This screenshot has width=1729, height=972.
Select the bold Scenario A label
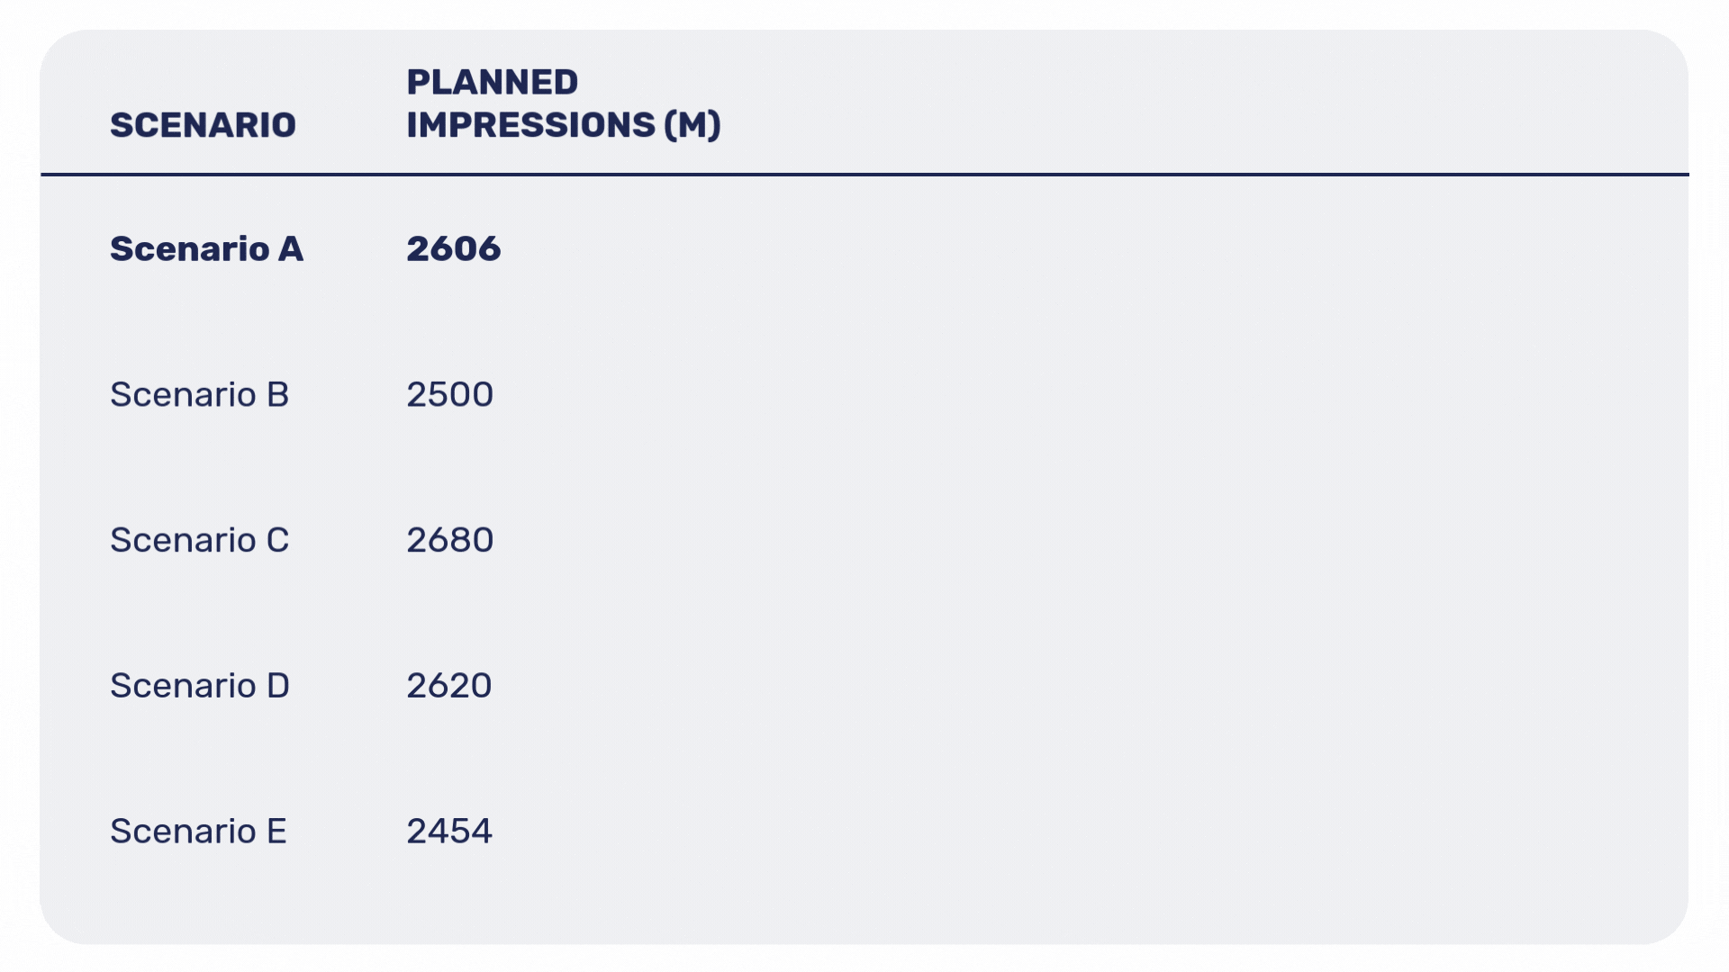(206, 249)
